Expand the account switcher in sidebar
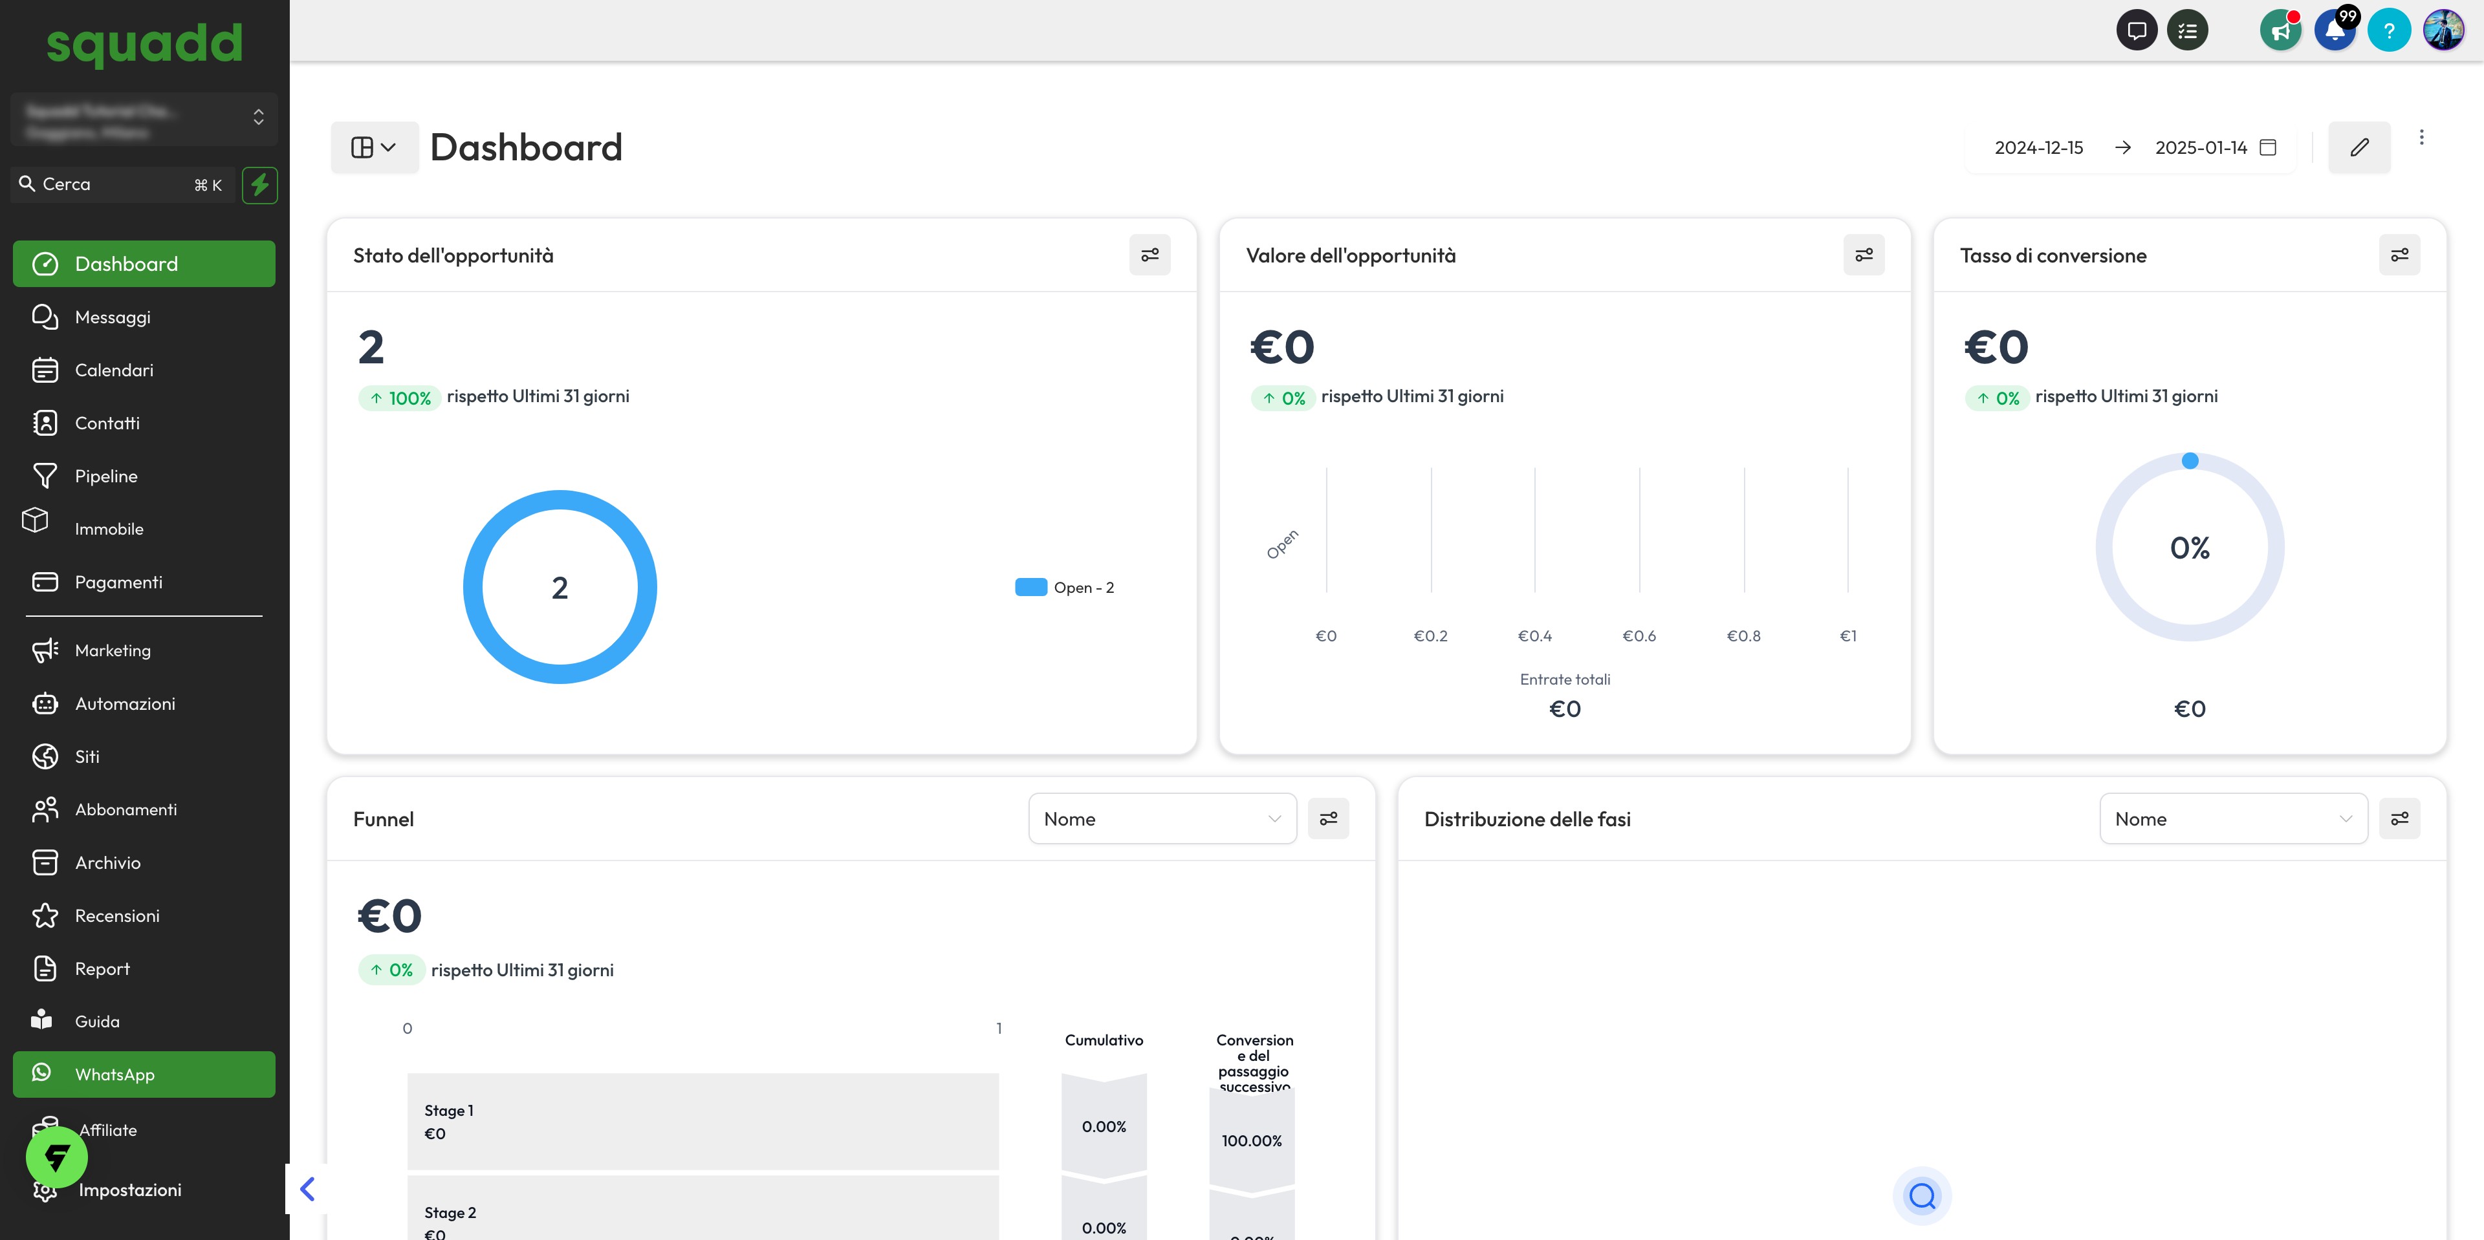2484x1240 pixels. [x=145, y=118]
